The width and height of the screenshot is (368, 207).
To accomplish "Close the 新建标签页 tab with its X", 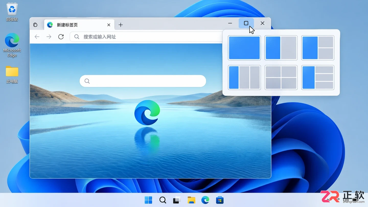I will coord(109,25).
